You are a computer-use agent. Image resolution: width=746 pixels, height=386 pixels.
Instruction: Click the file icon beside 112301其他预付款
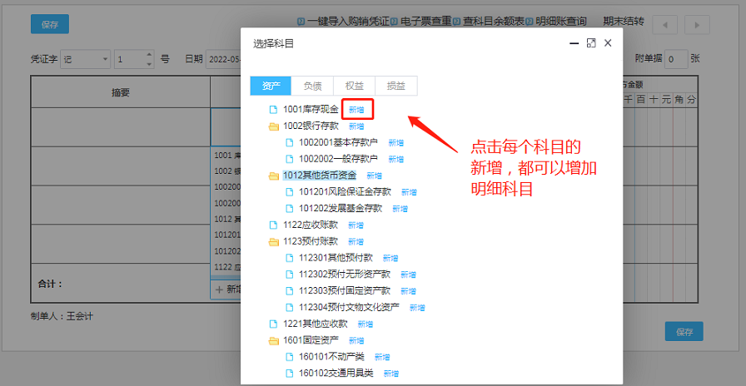point(289,258)
